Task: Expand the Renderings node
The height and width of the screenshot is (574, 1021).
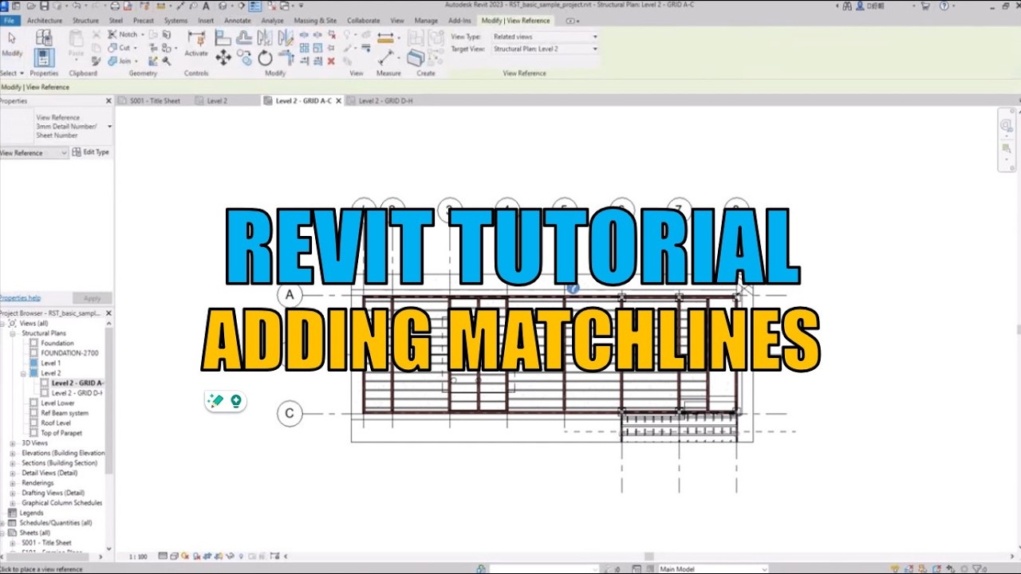Action: point(12,483)
